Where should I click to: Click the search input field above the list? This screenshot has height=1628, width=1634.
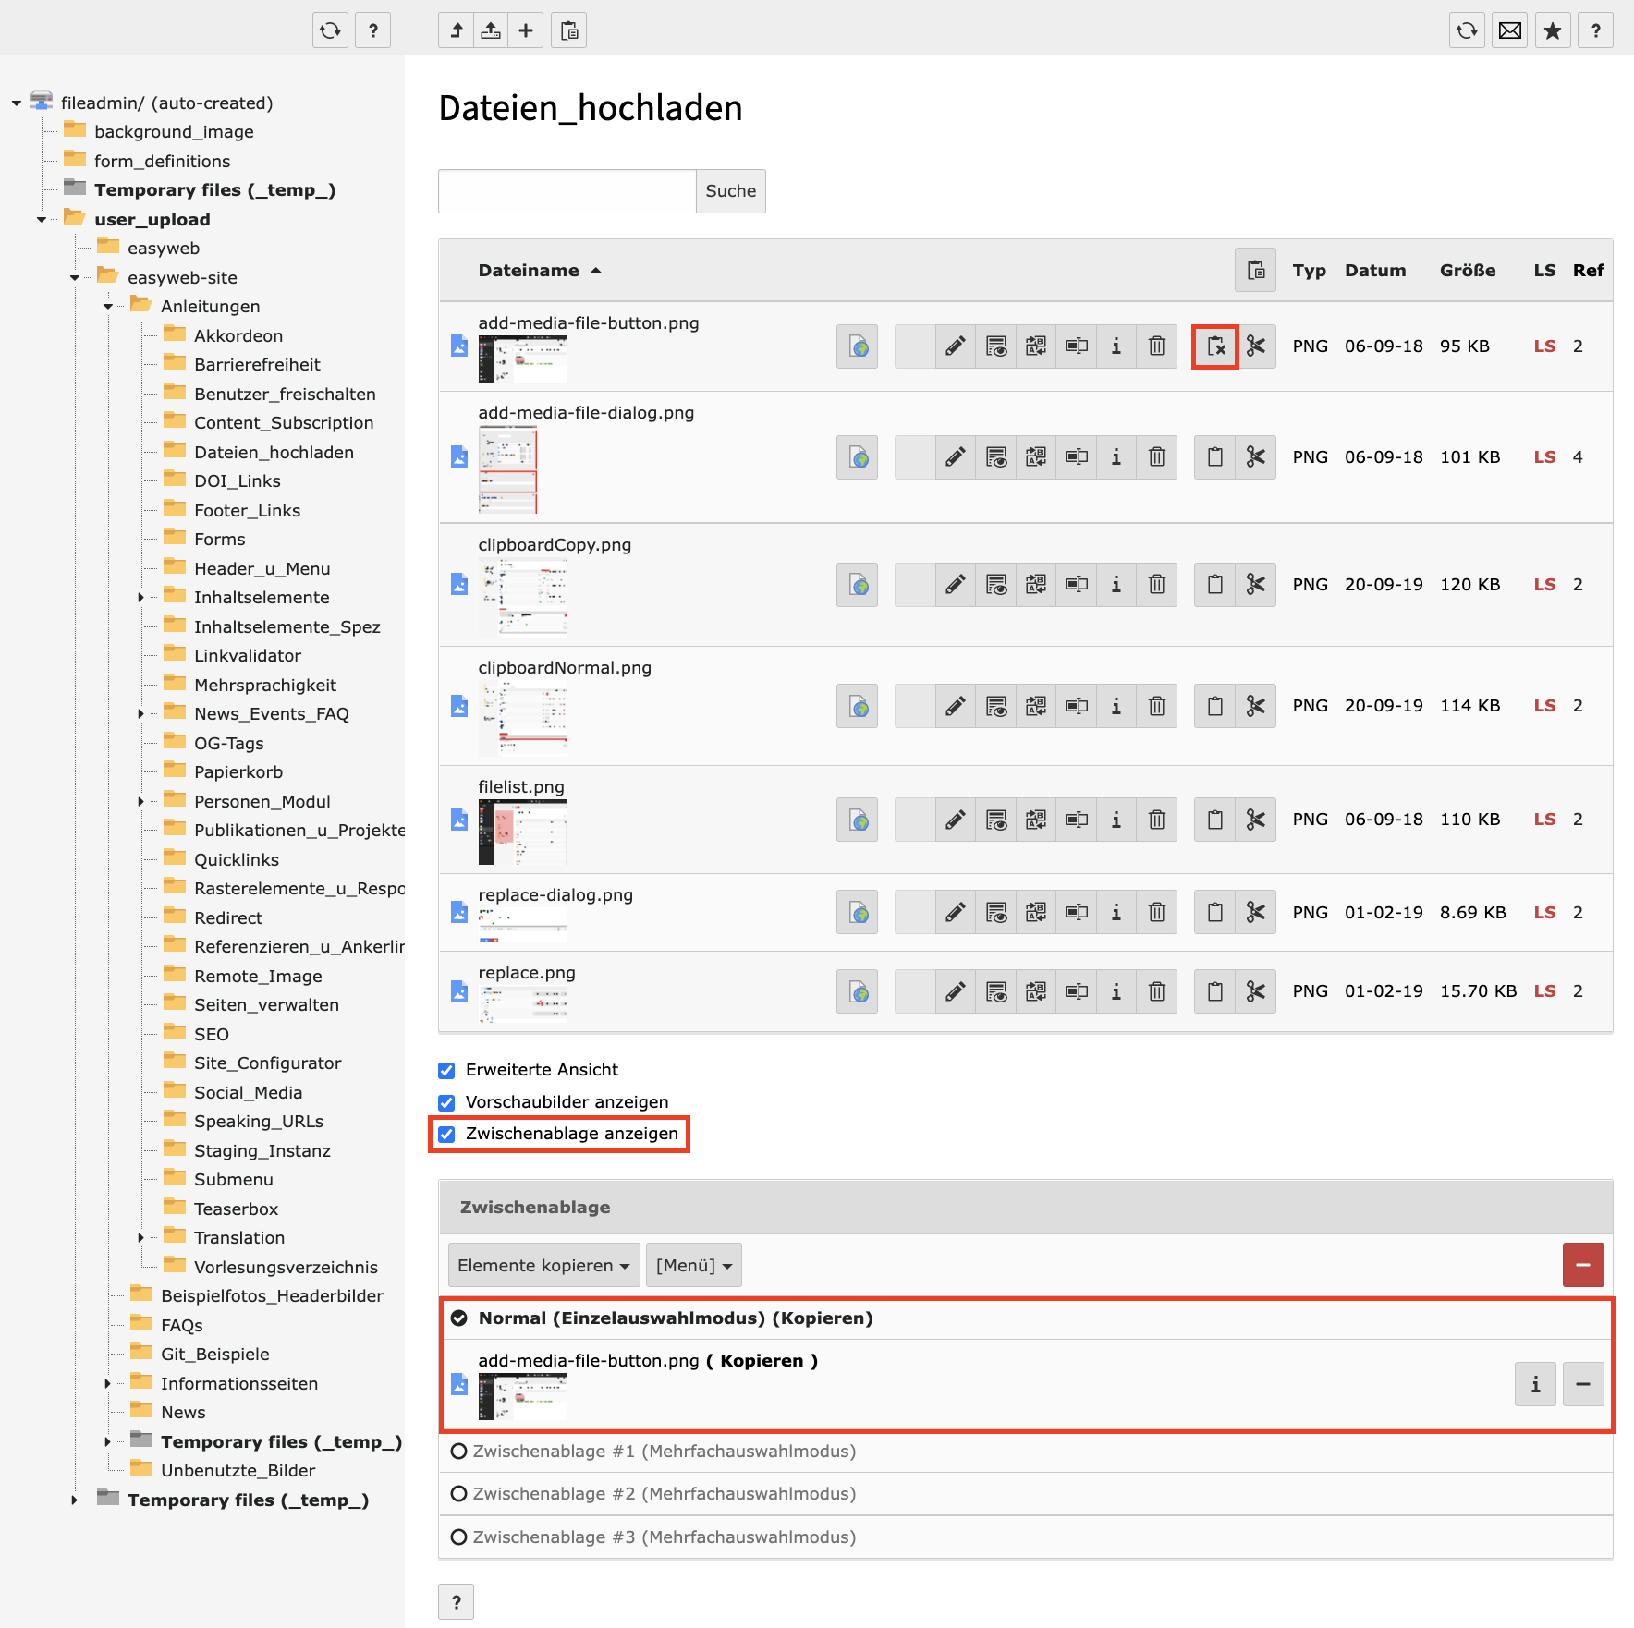pos(566,190)
